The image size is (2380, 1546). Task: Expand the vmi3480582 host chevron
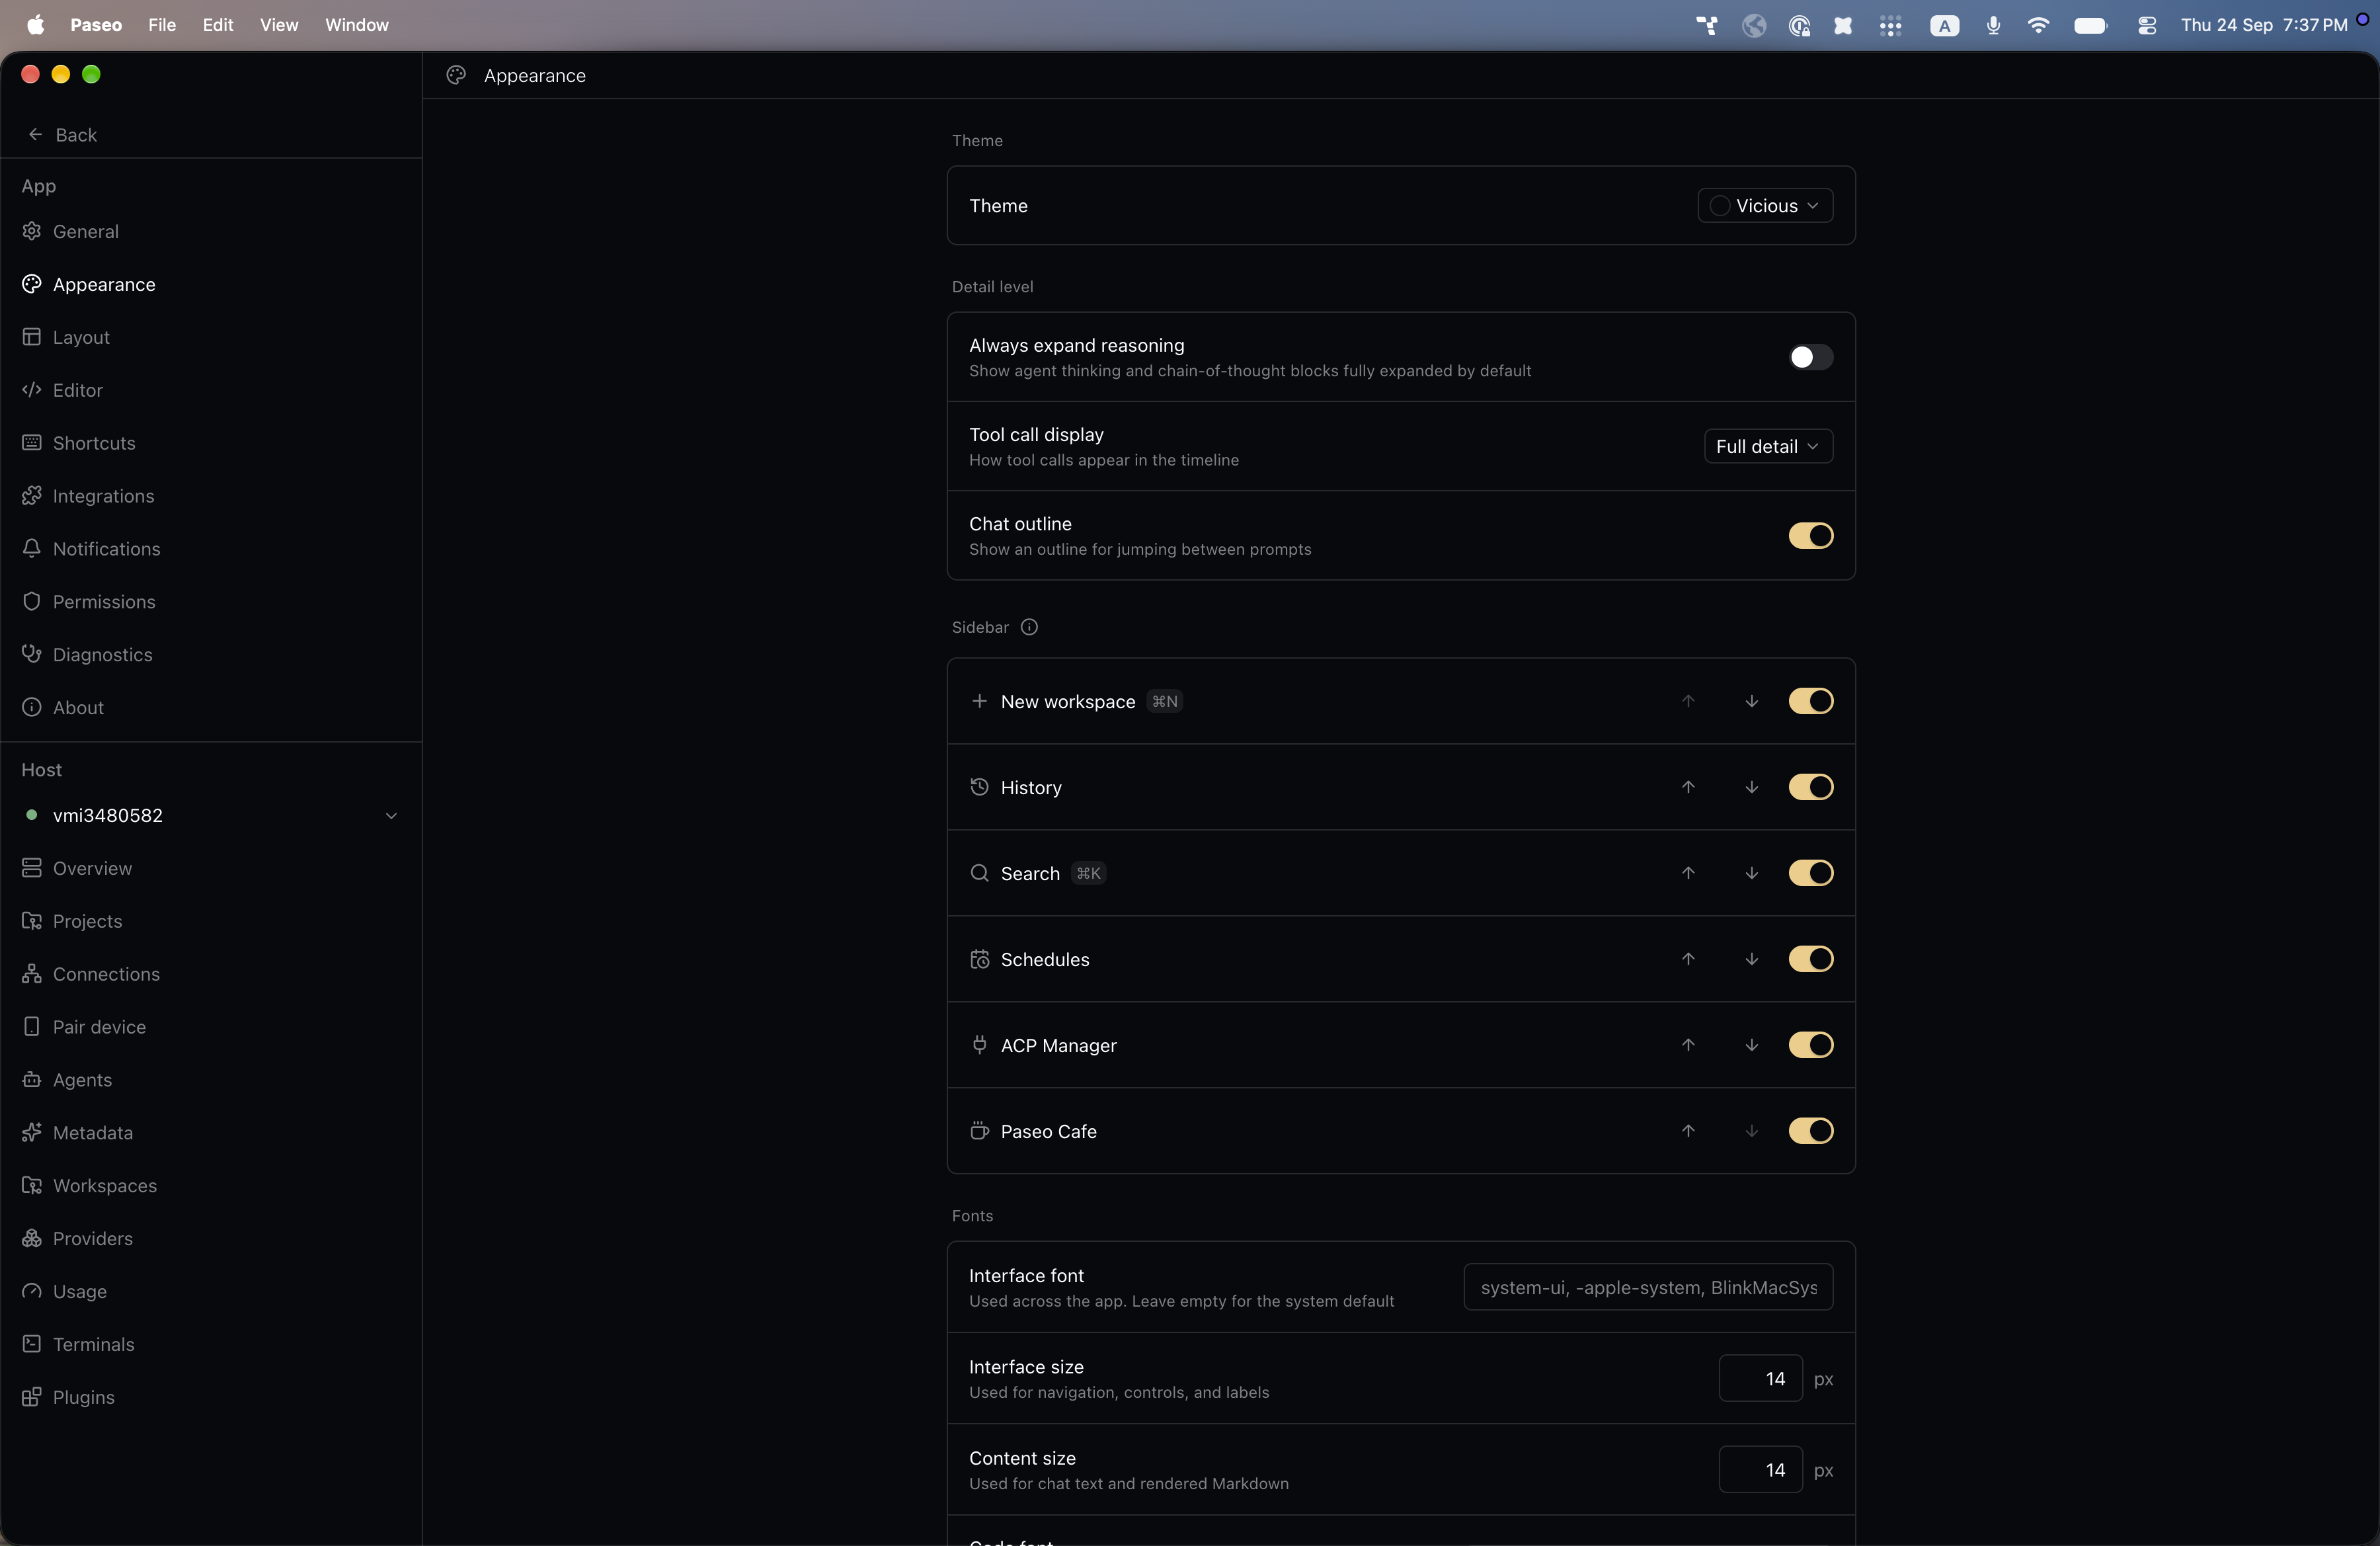point(391,816)
